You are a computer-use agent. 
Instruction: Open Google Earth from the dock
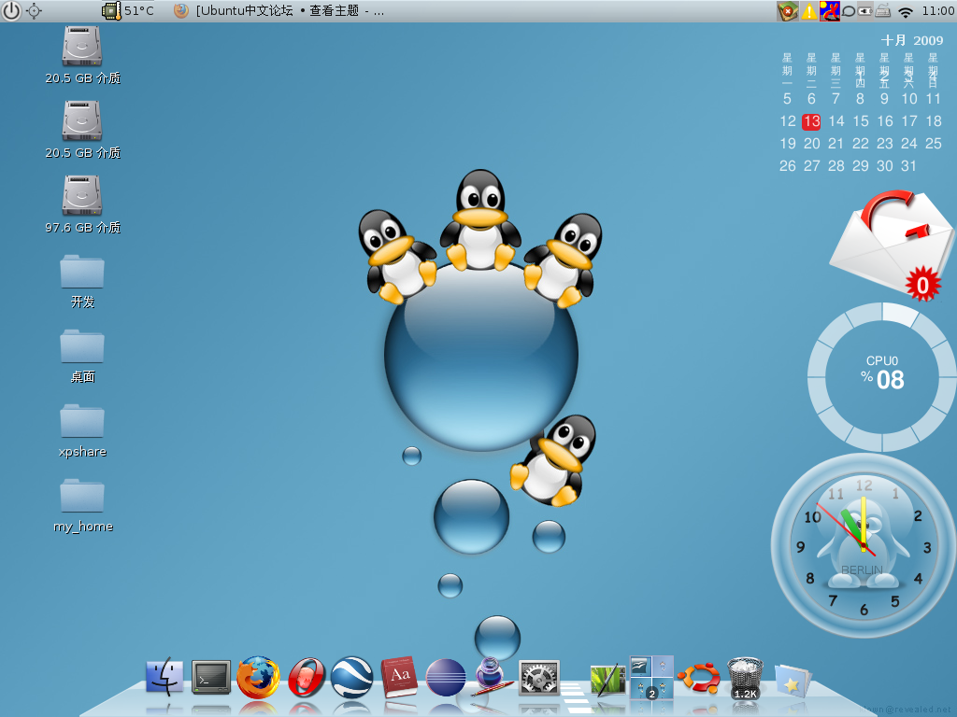click(352, 677)
